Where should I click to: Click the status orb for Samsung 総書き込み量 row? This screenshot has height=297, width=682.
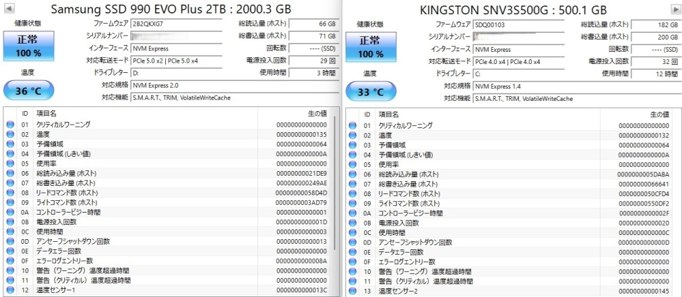pyautogui.click(x=10, y=183)
